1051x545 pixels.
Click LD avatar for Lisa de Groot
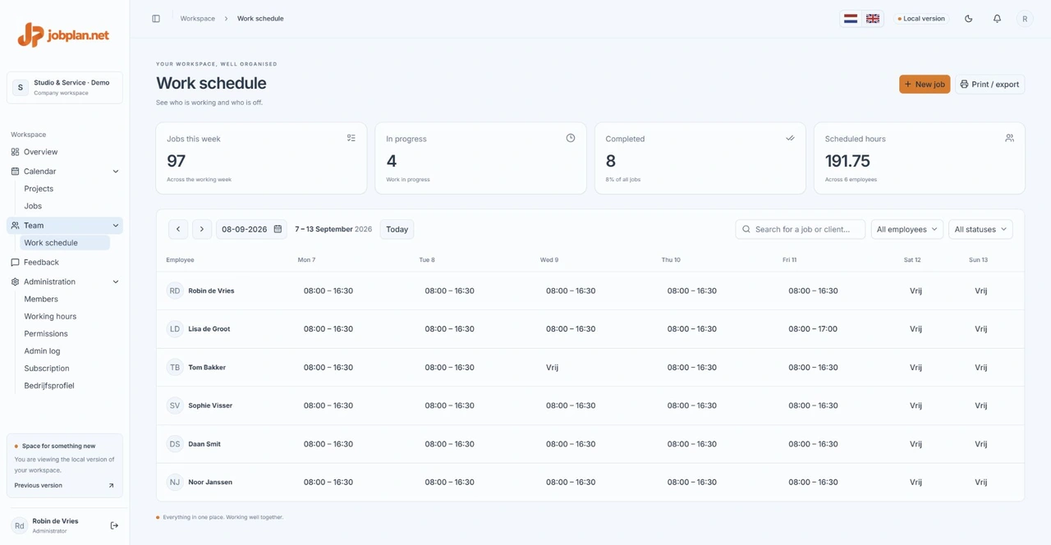tap(175, 329)
